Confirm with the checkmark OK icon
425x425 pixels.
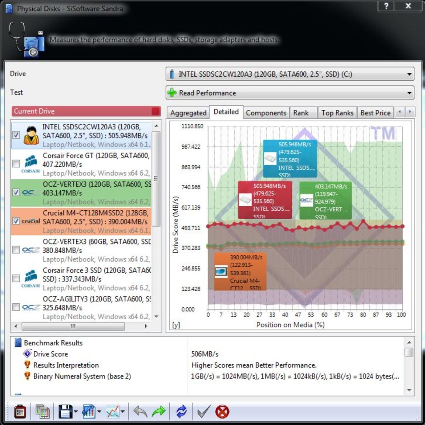(x=204, y=412)
